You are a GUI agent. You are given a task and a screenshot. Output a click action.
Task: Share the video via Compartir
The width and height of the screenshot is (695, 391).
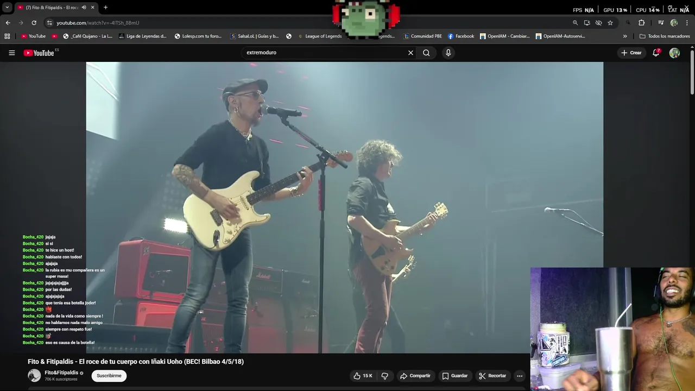[415, 376]
